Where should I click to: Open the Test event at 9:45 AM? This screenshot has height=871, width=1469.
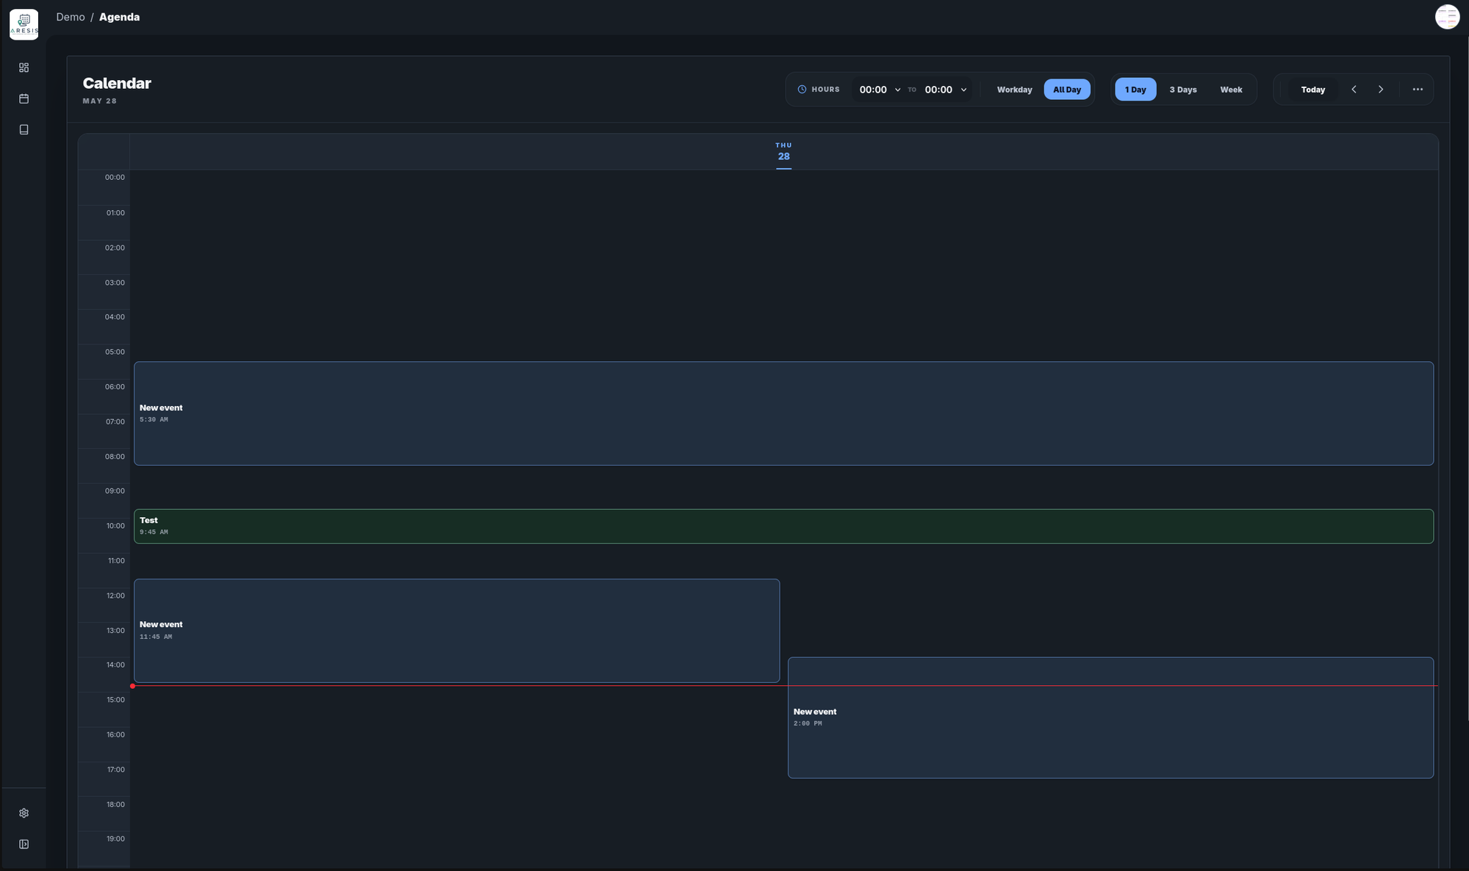pyautogui.click(x=783, y=527)
